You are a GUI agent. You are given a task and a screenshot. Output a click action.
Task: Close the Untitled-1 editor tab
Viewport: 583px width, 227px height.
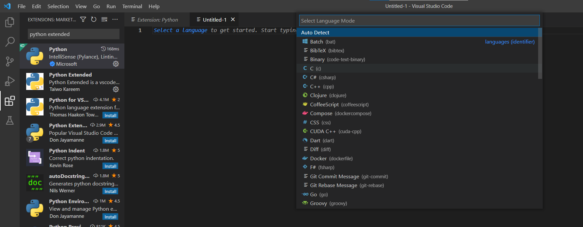[x=233, y=20]
